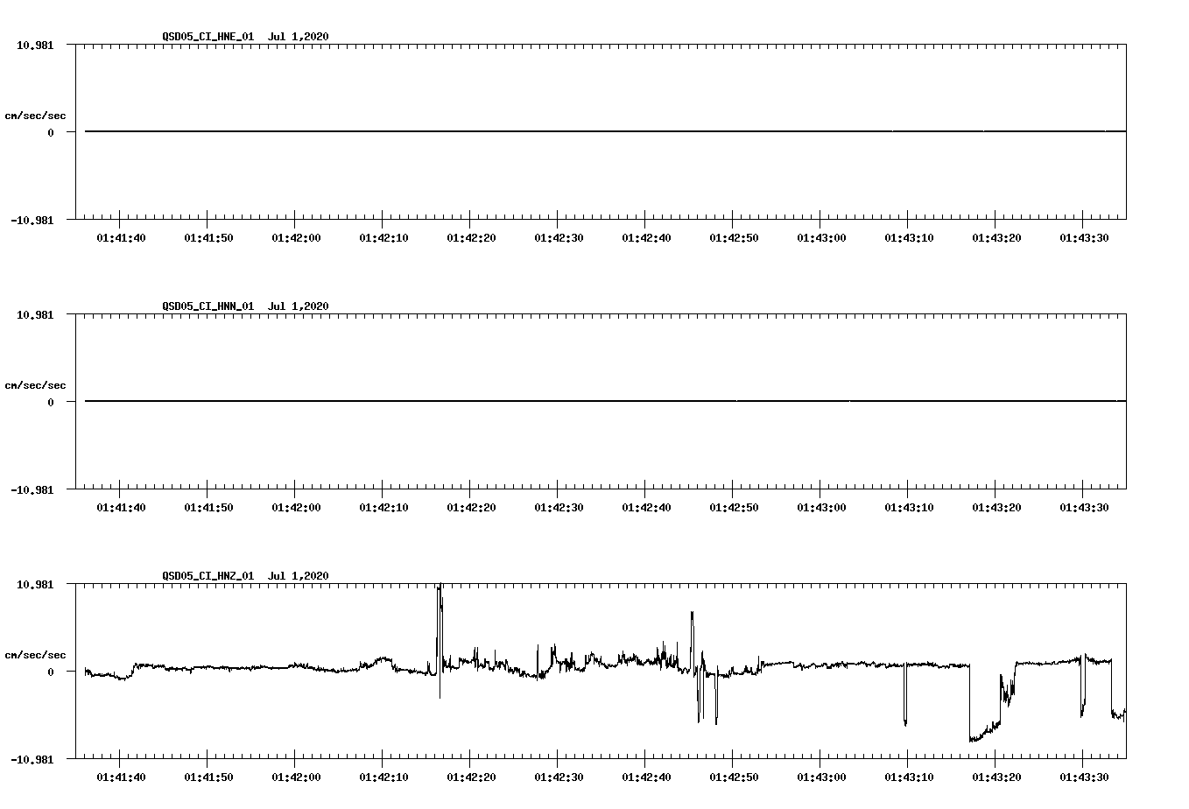This screenshot has width=1189, height=809.
Task: Click the 01:43:20 time label under HNN plot
Action: pyautogui.click(x=996, y=508)
